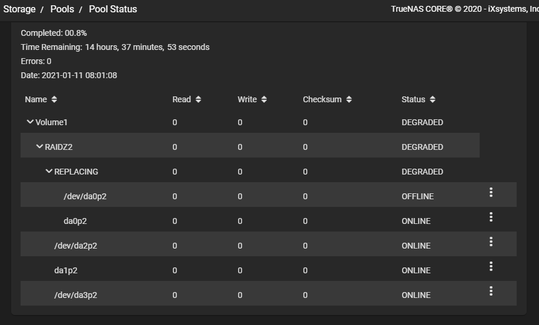This screenshot has height=325, width=539.
Task: Sort table by Name column arrows
Action: pyautogui.click(x=54, y=99)
